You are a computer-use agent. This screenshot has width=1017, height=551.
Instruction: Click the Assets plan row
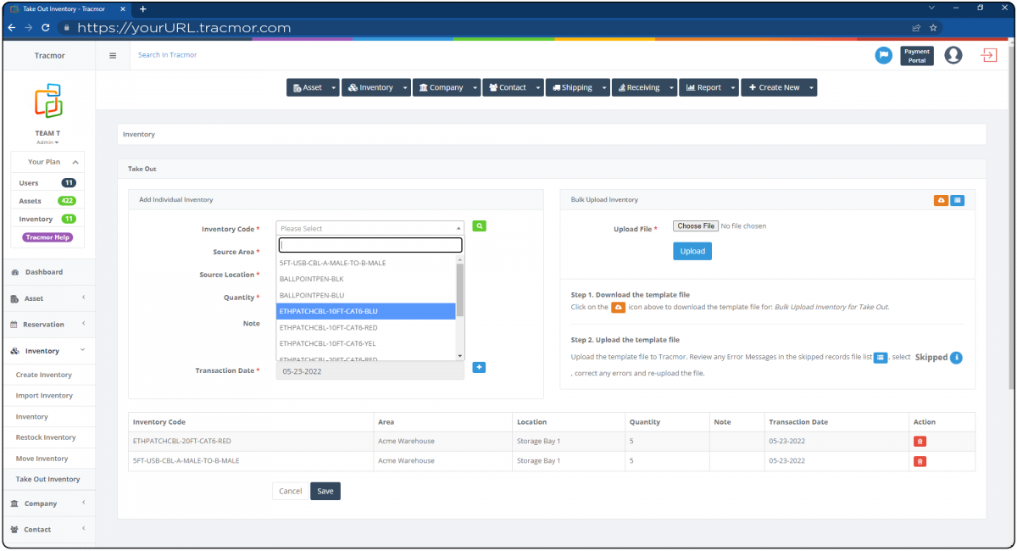tap(47, 201)
